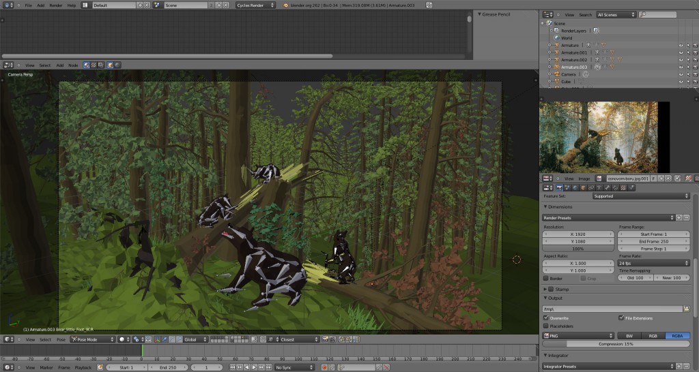Enable the Border checkbox

tap(546, 279)
